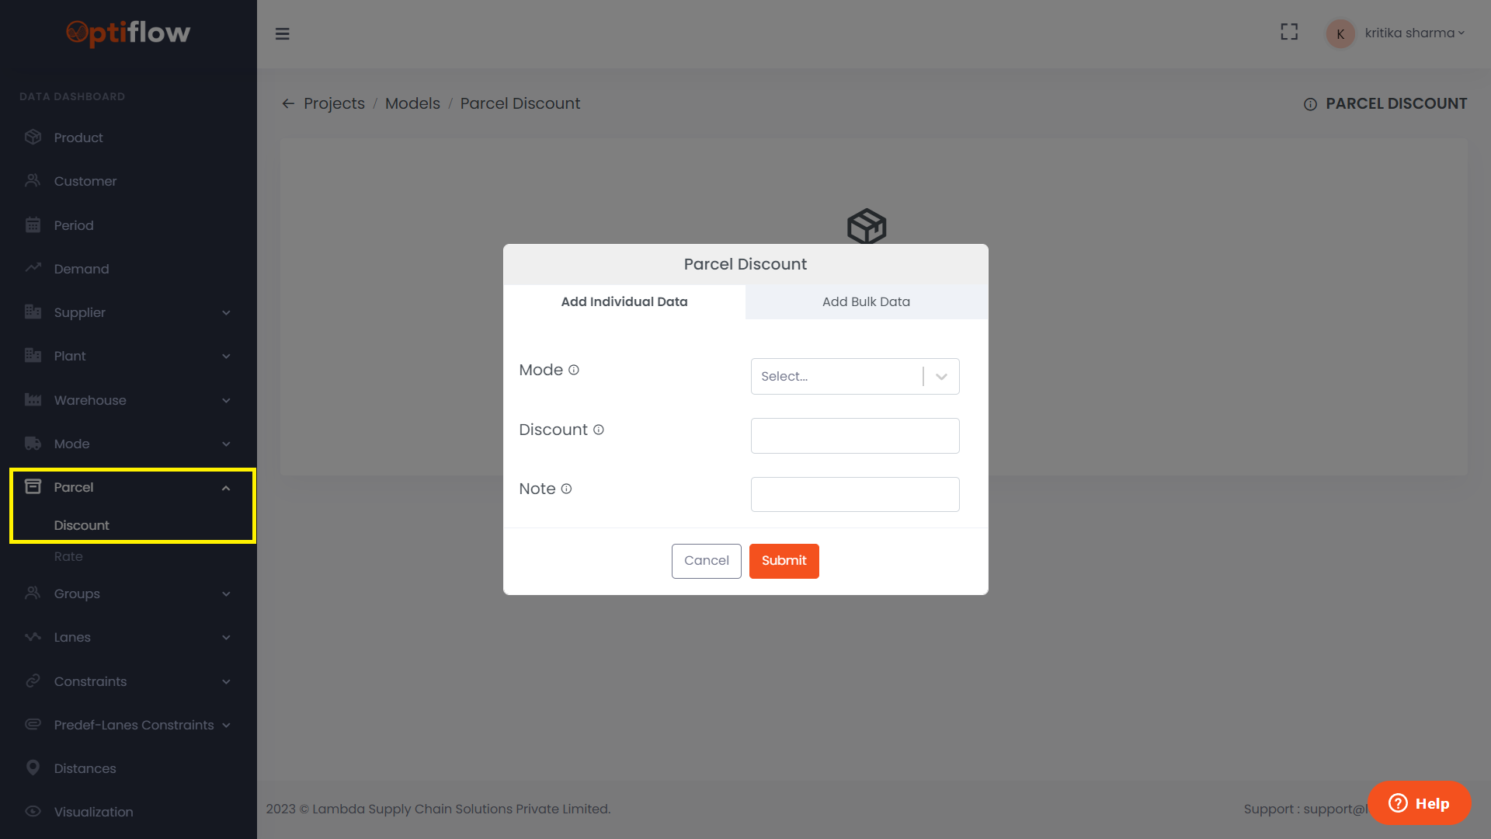This screenshot has height=839, width=1491.
Task: Click the Period calendar icon
Action: coord(33,225)
